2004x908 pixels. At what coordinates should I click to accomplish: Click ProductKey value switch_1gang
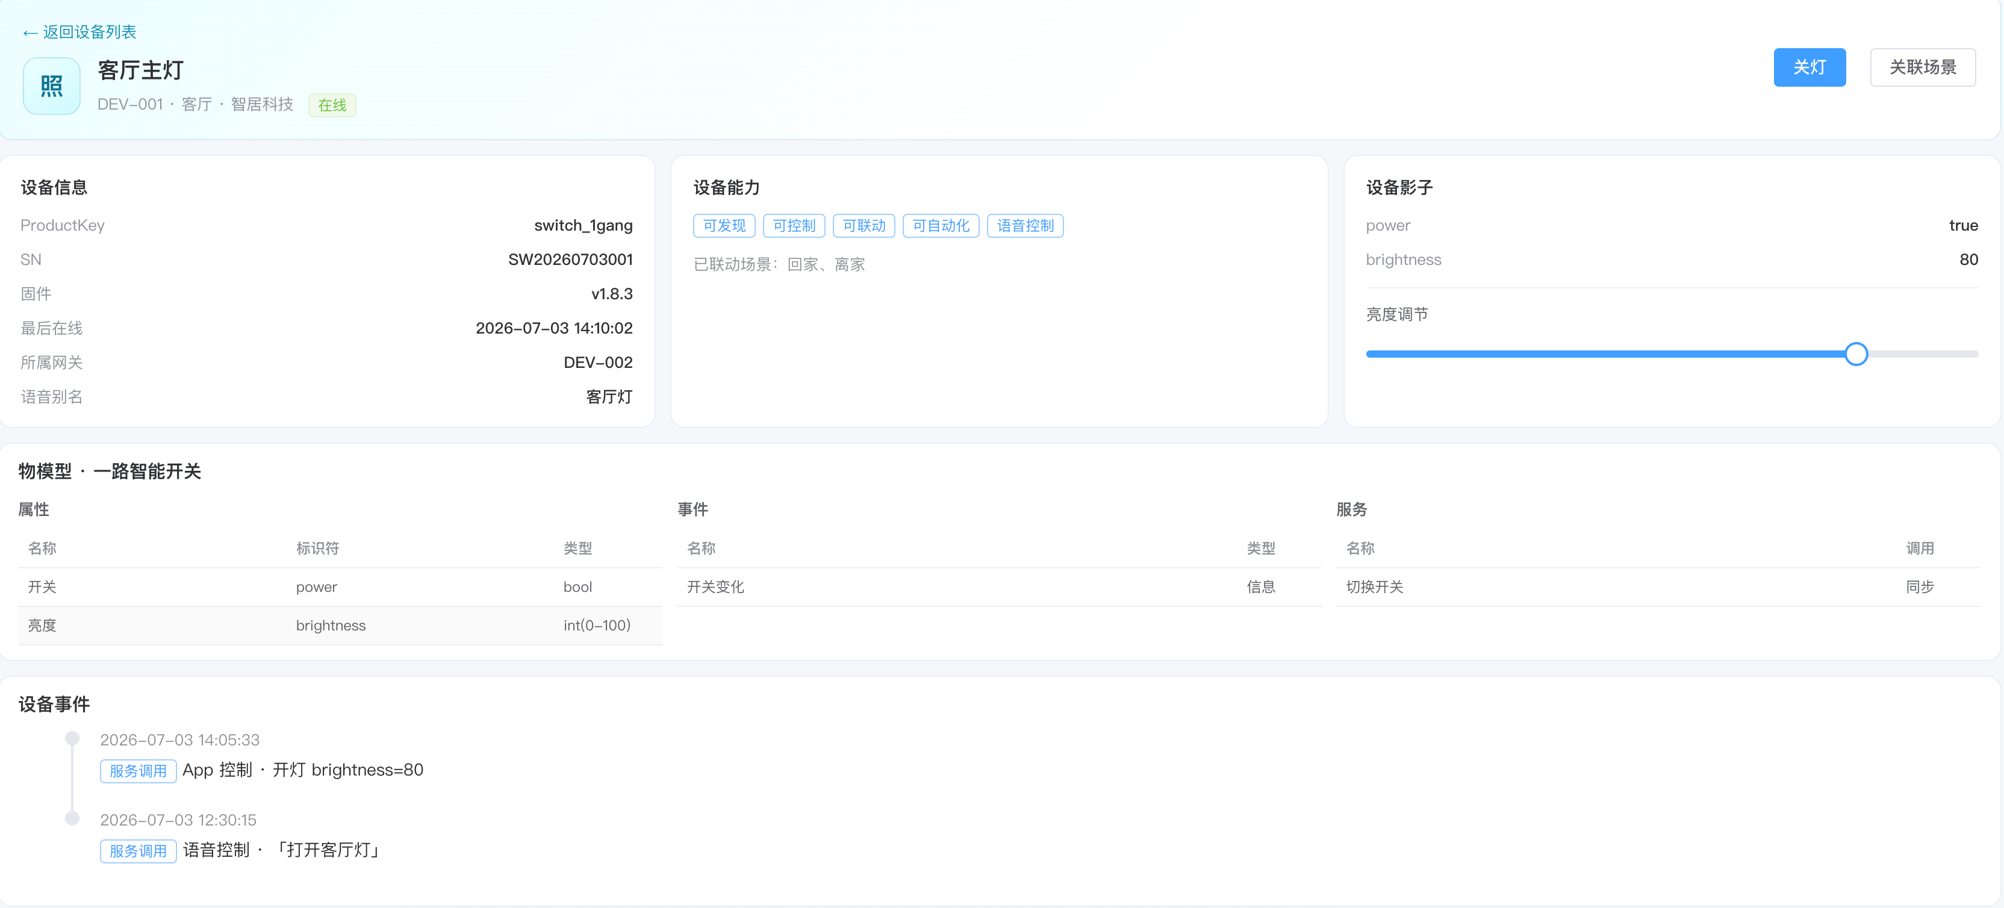(583, 226)
